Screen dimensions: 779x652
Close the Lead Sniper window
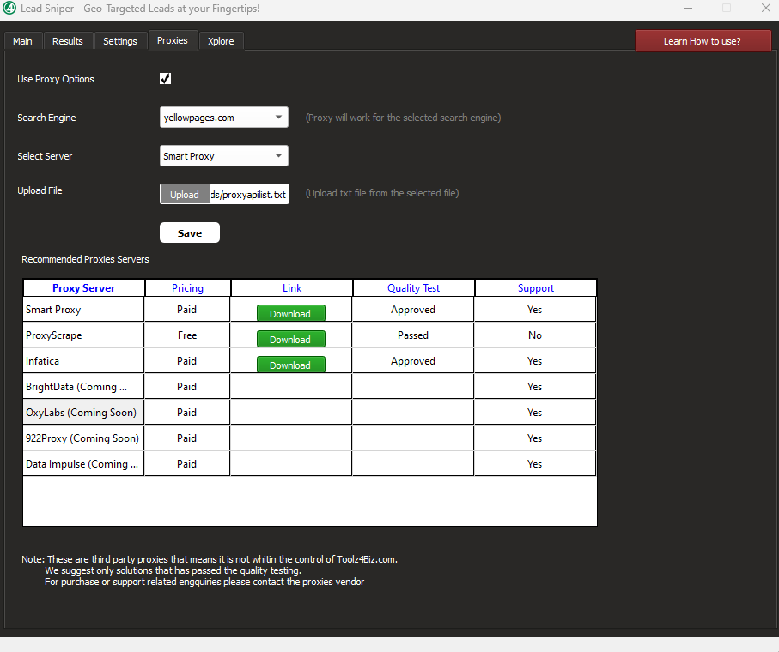coord(765,9)
